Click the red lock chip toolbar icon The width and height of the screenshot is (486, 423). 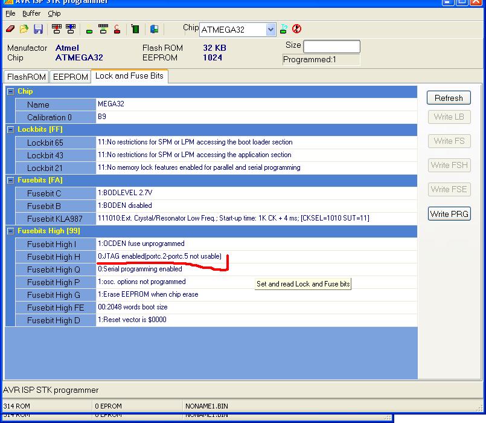117,29
